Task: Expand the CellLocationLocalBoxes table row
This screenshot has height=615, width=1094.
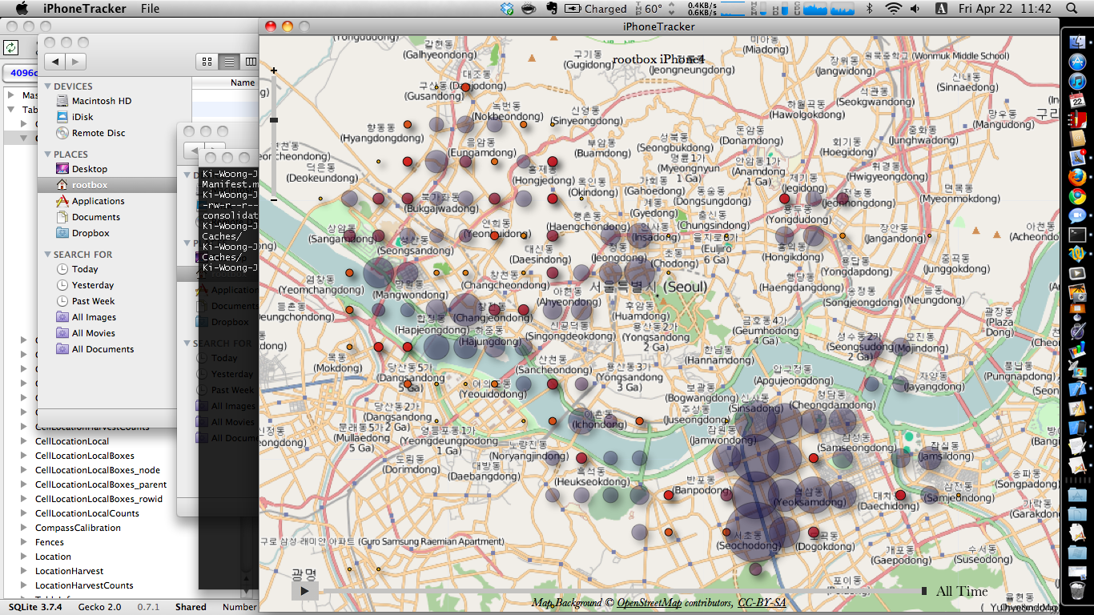Action: pos(24,456)
